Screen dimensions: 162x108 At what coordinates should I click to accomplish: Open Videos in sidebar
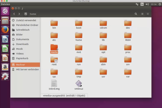coord(25,53)
